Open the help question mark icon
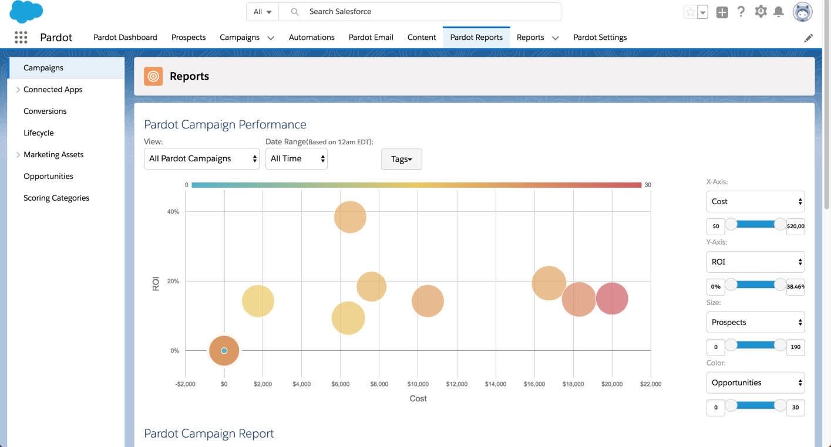 741,12
